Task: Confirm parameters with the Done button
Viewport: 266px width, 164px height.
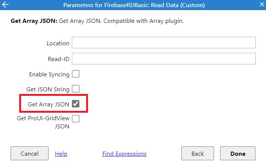Action: pyautogui.click(x=238, y=154)
